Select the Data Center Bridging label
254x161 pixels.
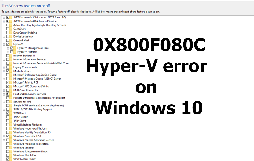pyautogui.click(x=25, y=33)
